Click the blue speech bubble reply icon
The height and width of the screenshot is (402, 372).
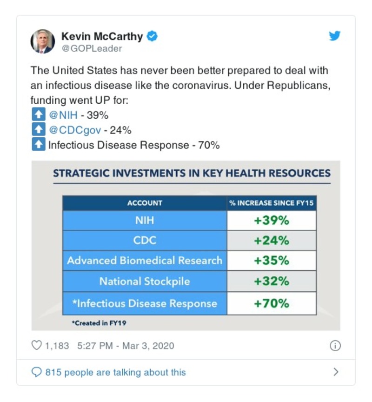(36, 372)
